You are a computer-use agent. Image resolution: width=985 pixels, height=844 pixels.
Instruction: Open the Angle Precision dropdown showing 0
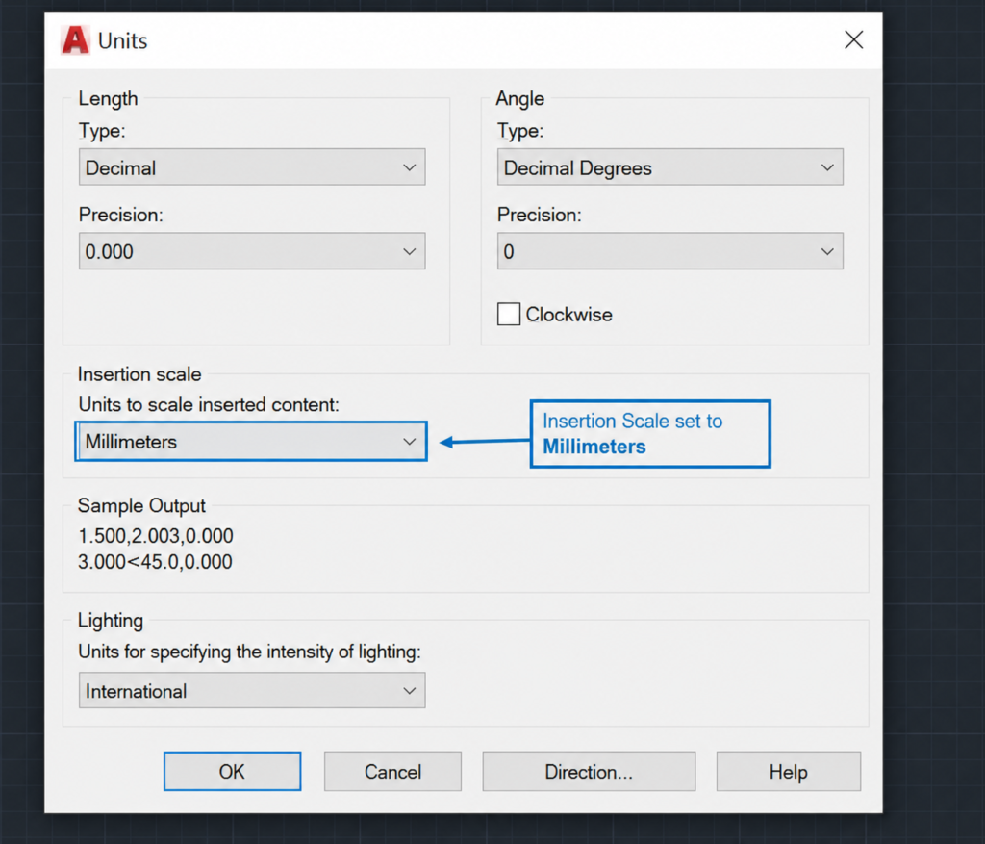[670, 251]
